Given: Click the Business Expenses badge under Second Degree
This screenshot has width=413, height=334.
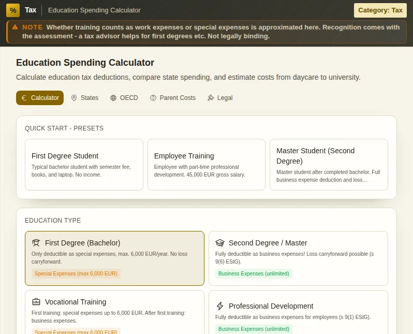Looking at the screenshot, I should (254, 273).
